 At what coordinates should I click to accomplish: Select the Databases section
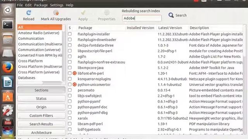pos(40,78)
